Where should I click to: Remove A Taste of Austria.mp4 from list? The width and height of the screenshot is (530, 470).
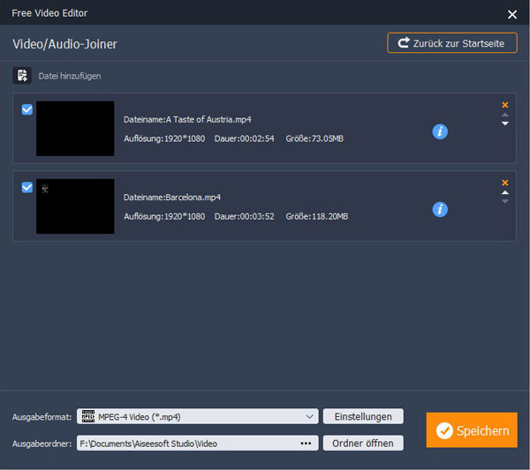(x=505, y=104)
